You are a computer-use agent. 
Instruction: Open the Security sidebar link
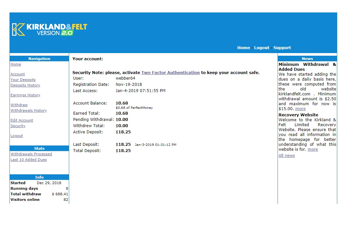pyautogui.click(x=18, y=126)
